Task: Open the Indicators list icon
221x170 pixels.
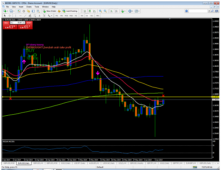Action: 122,11
